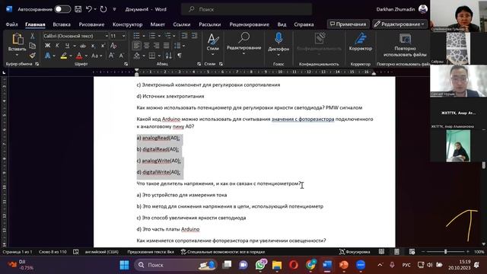Click the Sort A-Z icon
The width and height of the screenshot is (487, 274).
coord(168,56)
